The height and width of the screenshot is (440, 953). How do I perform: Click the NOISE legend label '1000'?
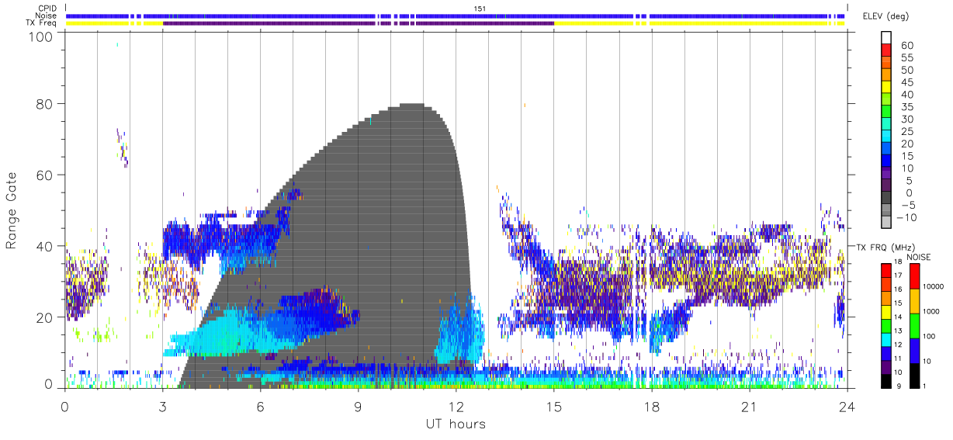pyautogui.click(x=932, y=313)
